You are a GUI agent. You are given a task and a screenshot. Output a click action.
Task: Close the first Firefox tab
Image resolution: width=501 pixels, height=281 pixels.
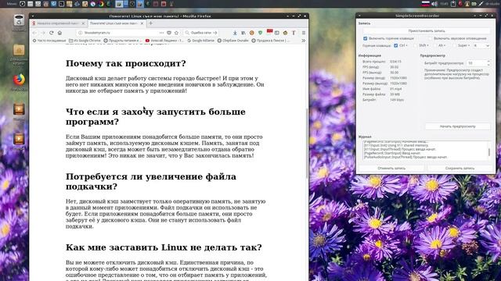click(x=83, y=23)
